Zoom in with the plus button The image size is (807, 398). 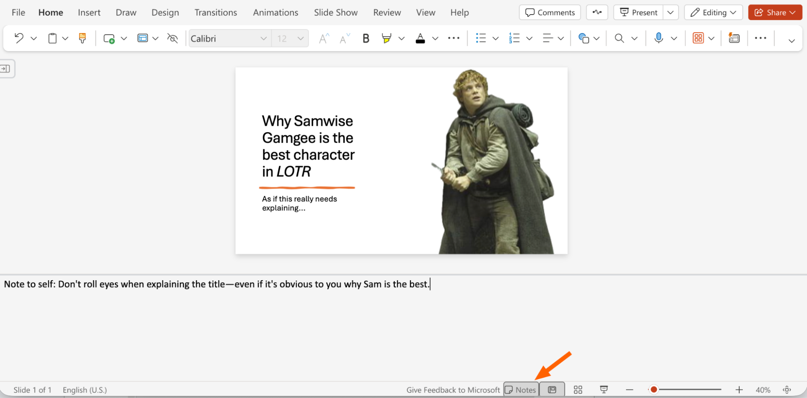pyautogui.click(x=739, y=390)
